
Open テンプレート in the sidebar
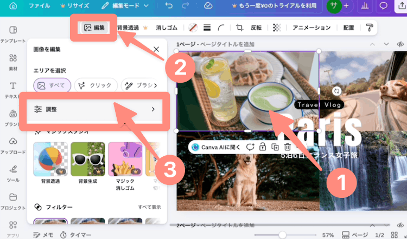[13, 34]
